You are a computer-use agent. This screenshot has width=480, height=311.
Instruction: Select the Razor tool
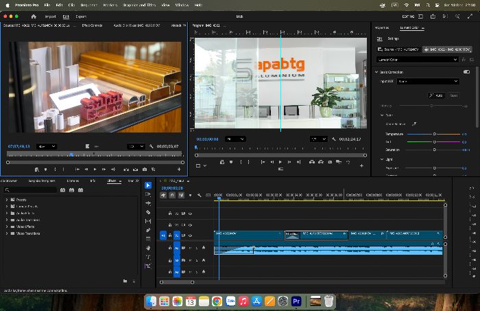point(148,212)
